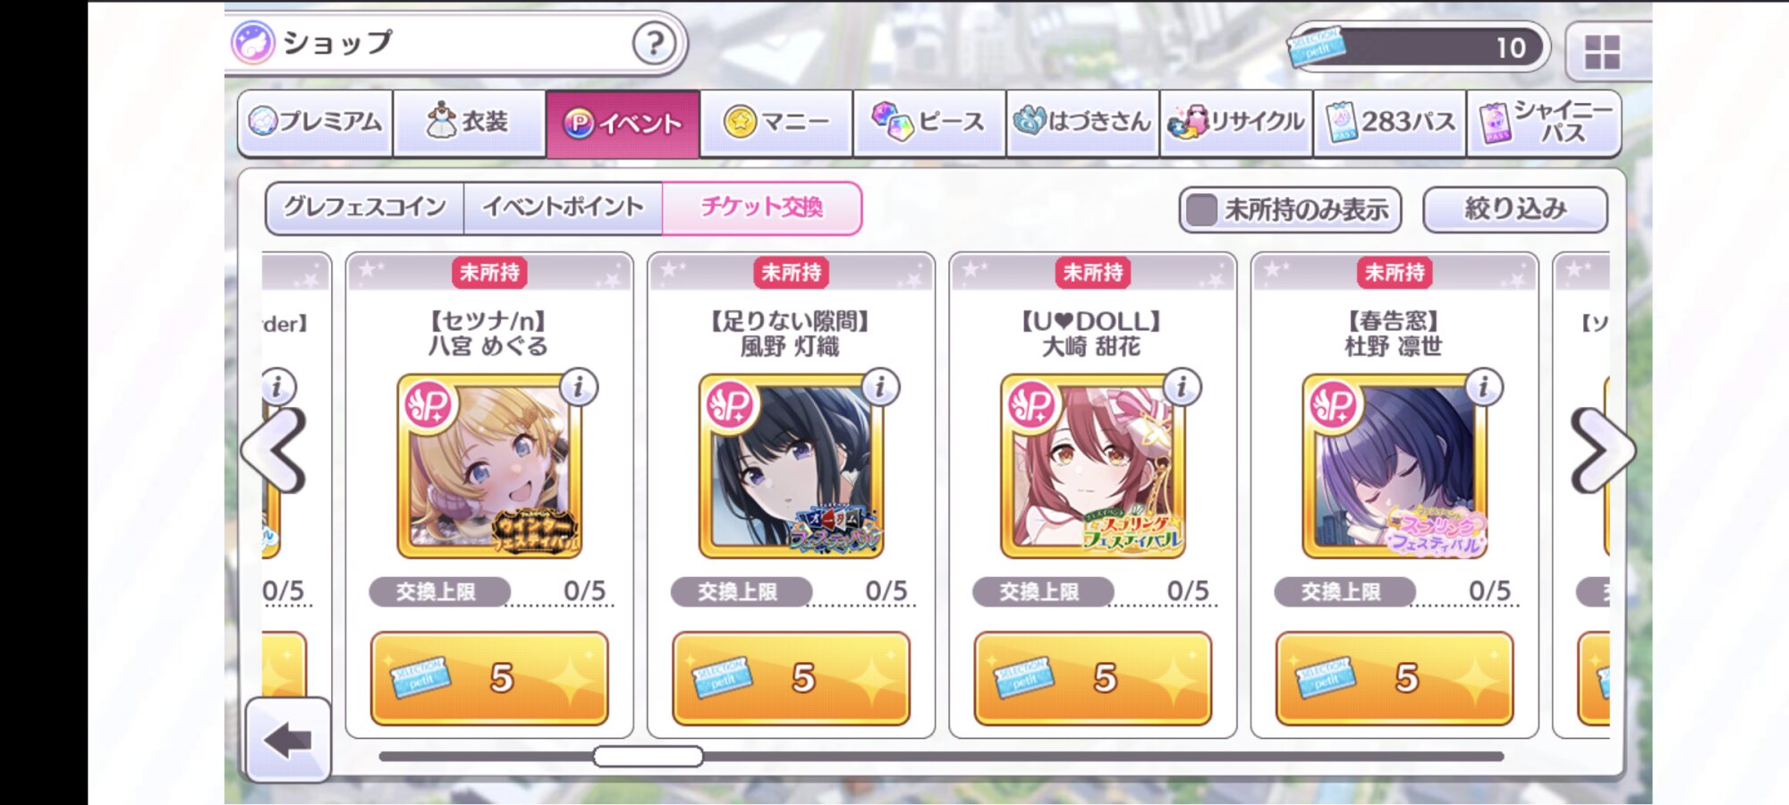Open the grid menu icon
This screenshot has width=1789, height=805.
pos(1602,52)
